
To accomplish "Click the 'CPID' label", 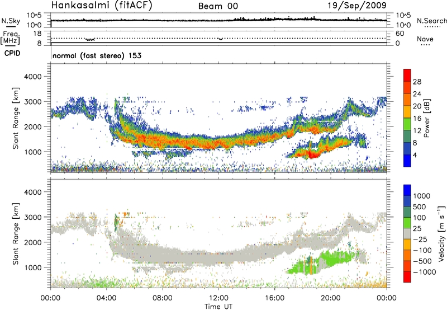I will click(12, 53).
